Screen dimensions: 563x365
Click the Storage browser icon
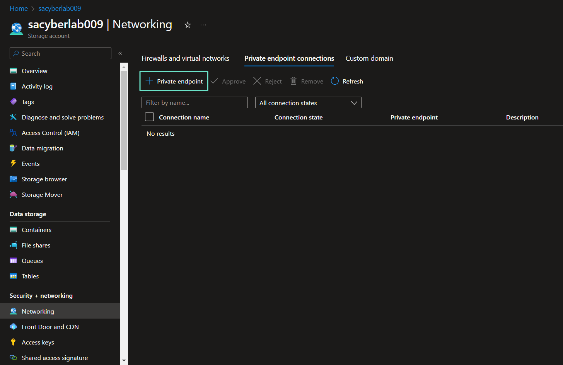click(13, 179)
